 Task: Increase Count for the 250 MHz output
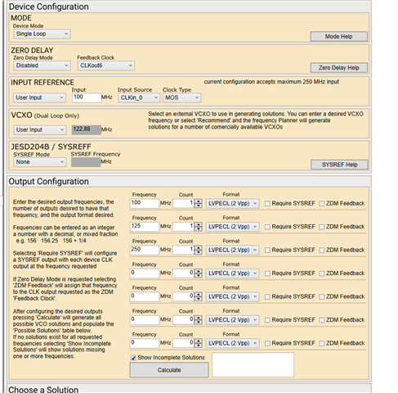[x=199, y=248]
